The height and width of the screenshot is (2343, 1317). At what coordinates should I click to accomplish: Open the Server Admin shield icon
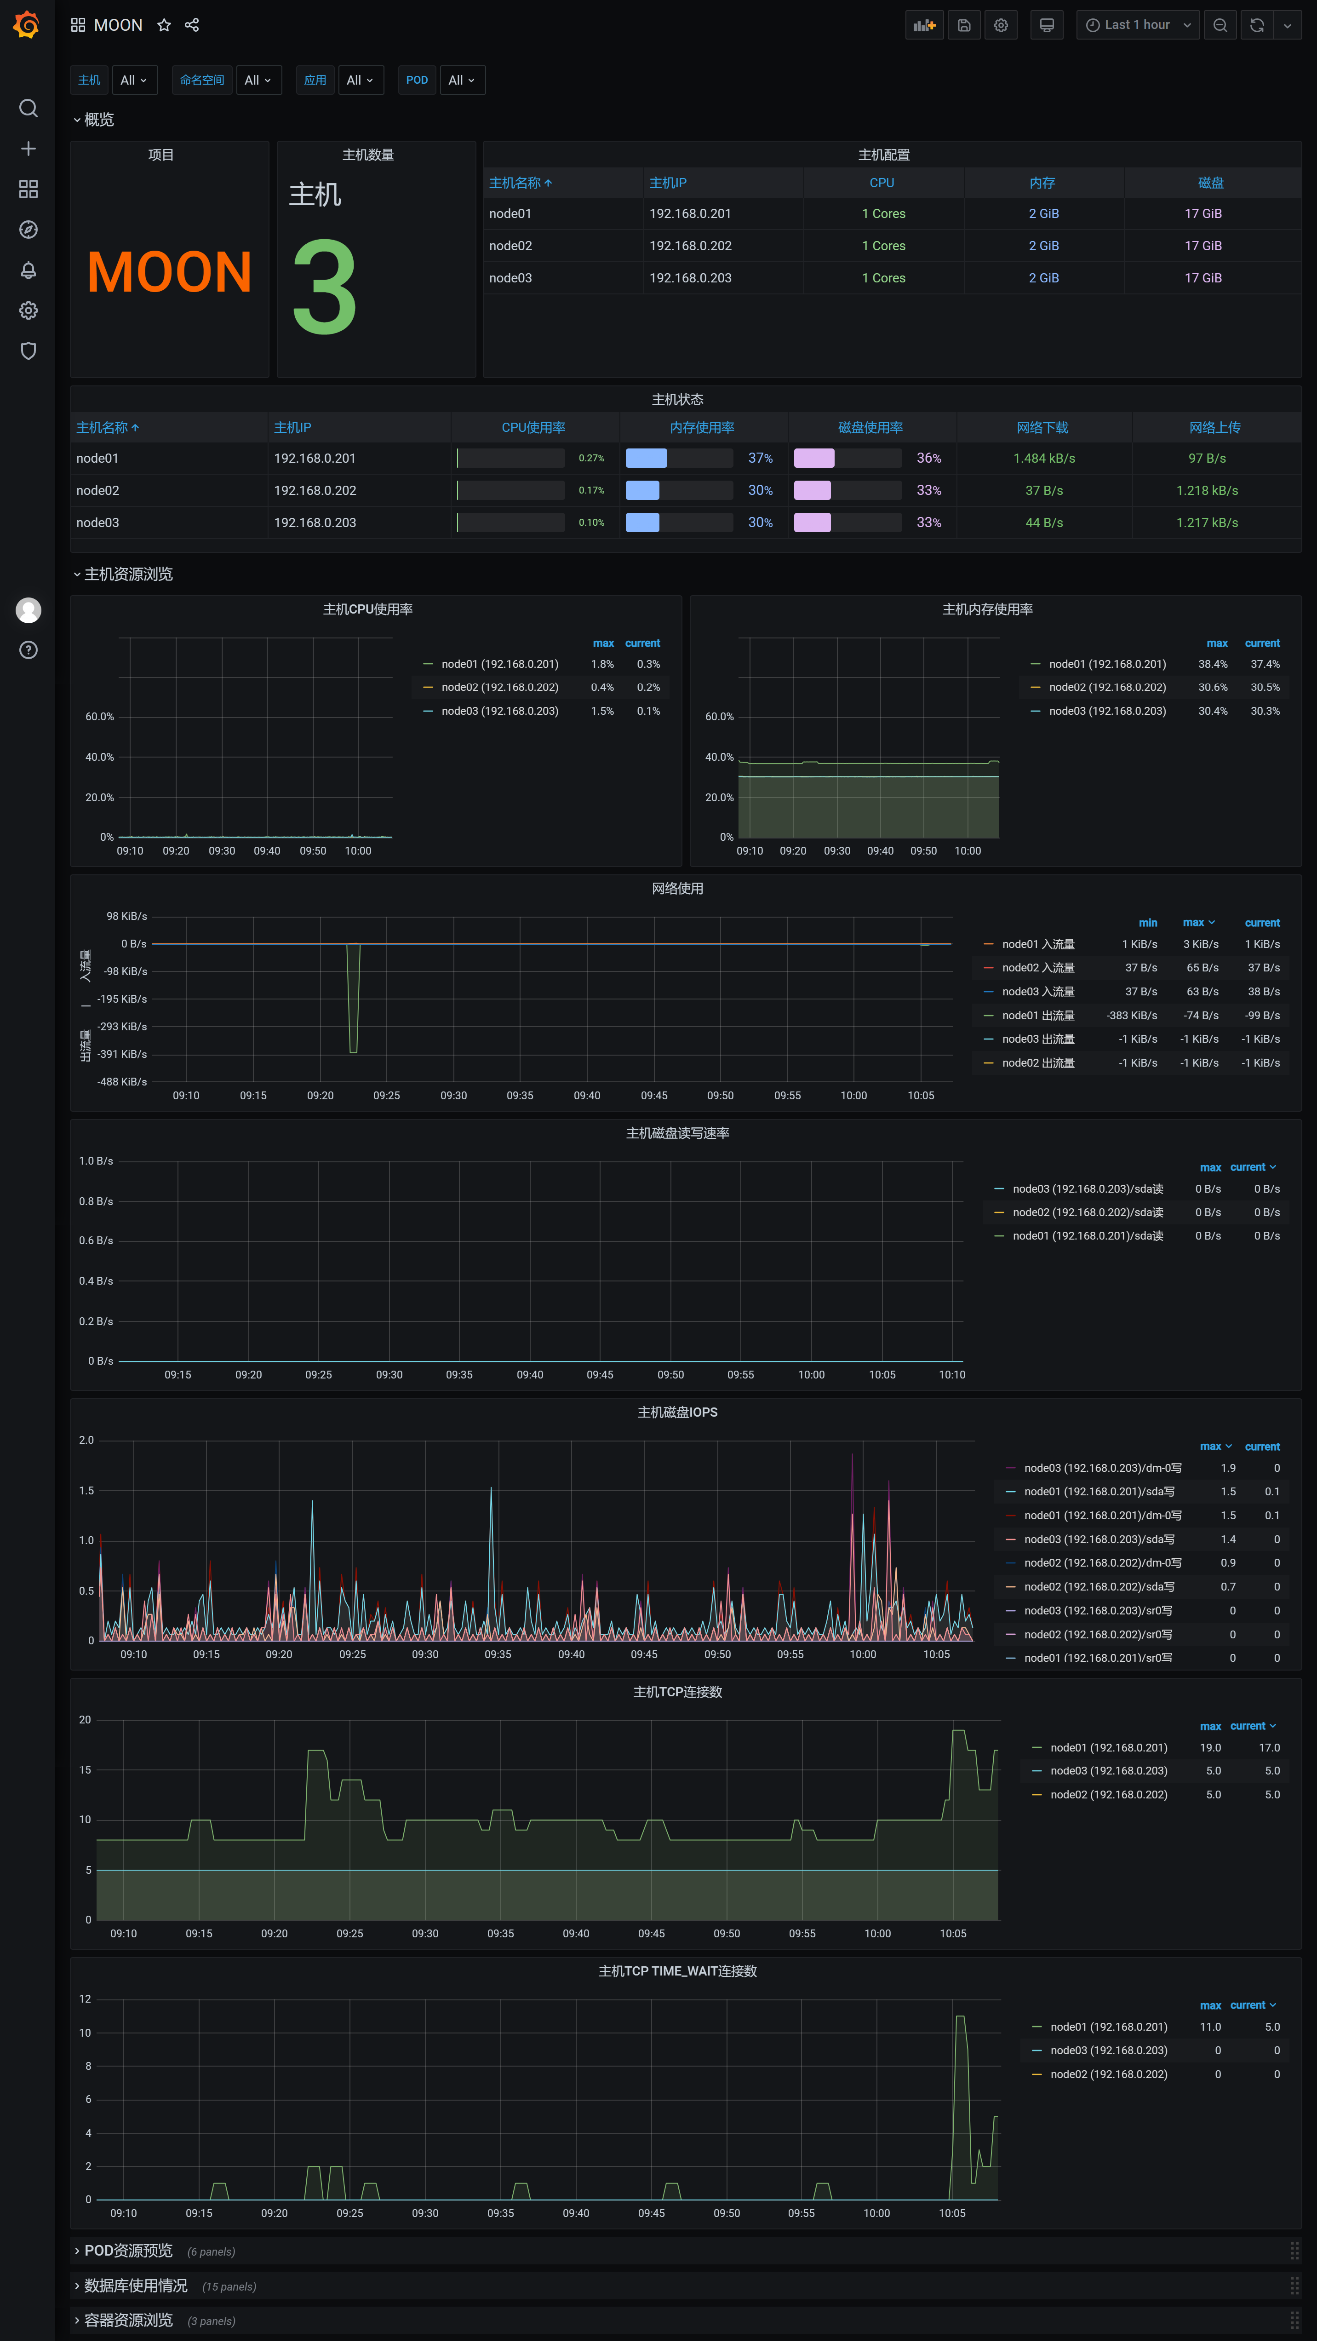28,351
